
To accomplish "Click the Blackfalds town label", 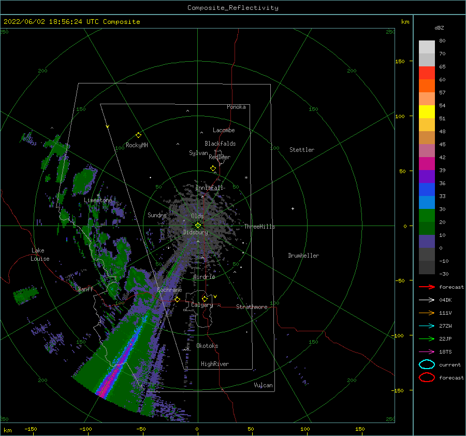I will click(x=220, y=144).
